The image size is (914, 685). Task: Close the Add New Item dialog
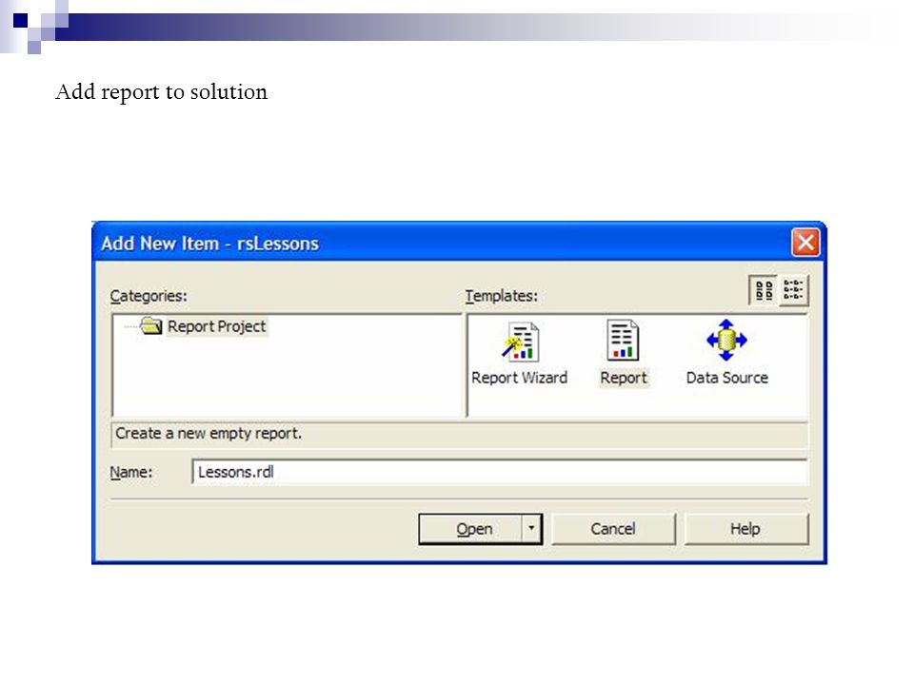[x=805, y=243]
